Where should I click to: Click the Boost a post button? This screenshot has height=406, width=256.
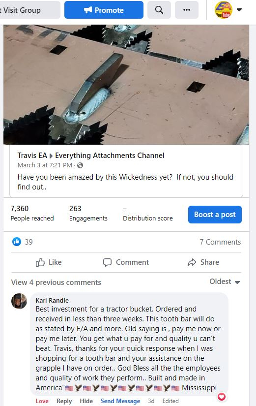point(215,215)
